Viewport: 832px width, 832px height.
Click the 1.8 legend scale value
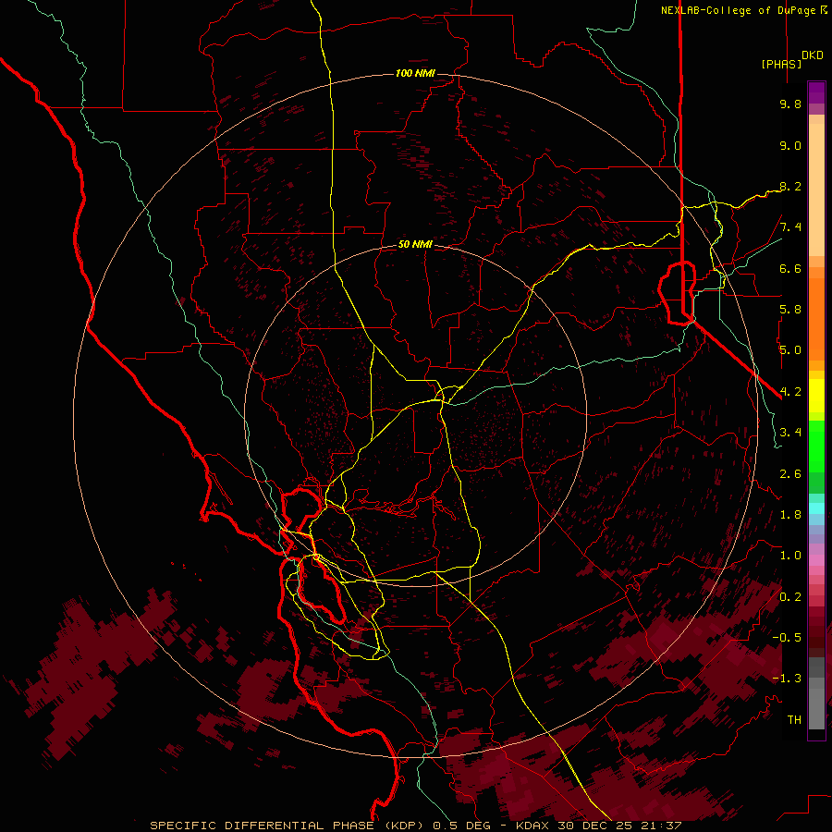point(790,515)
